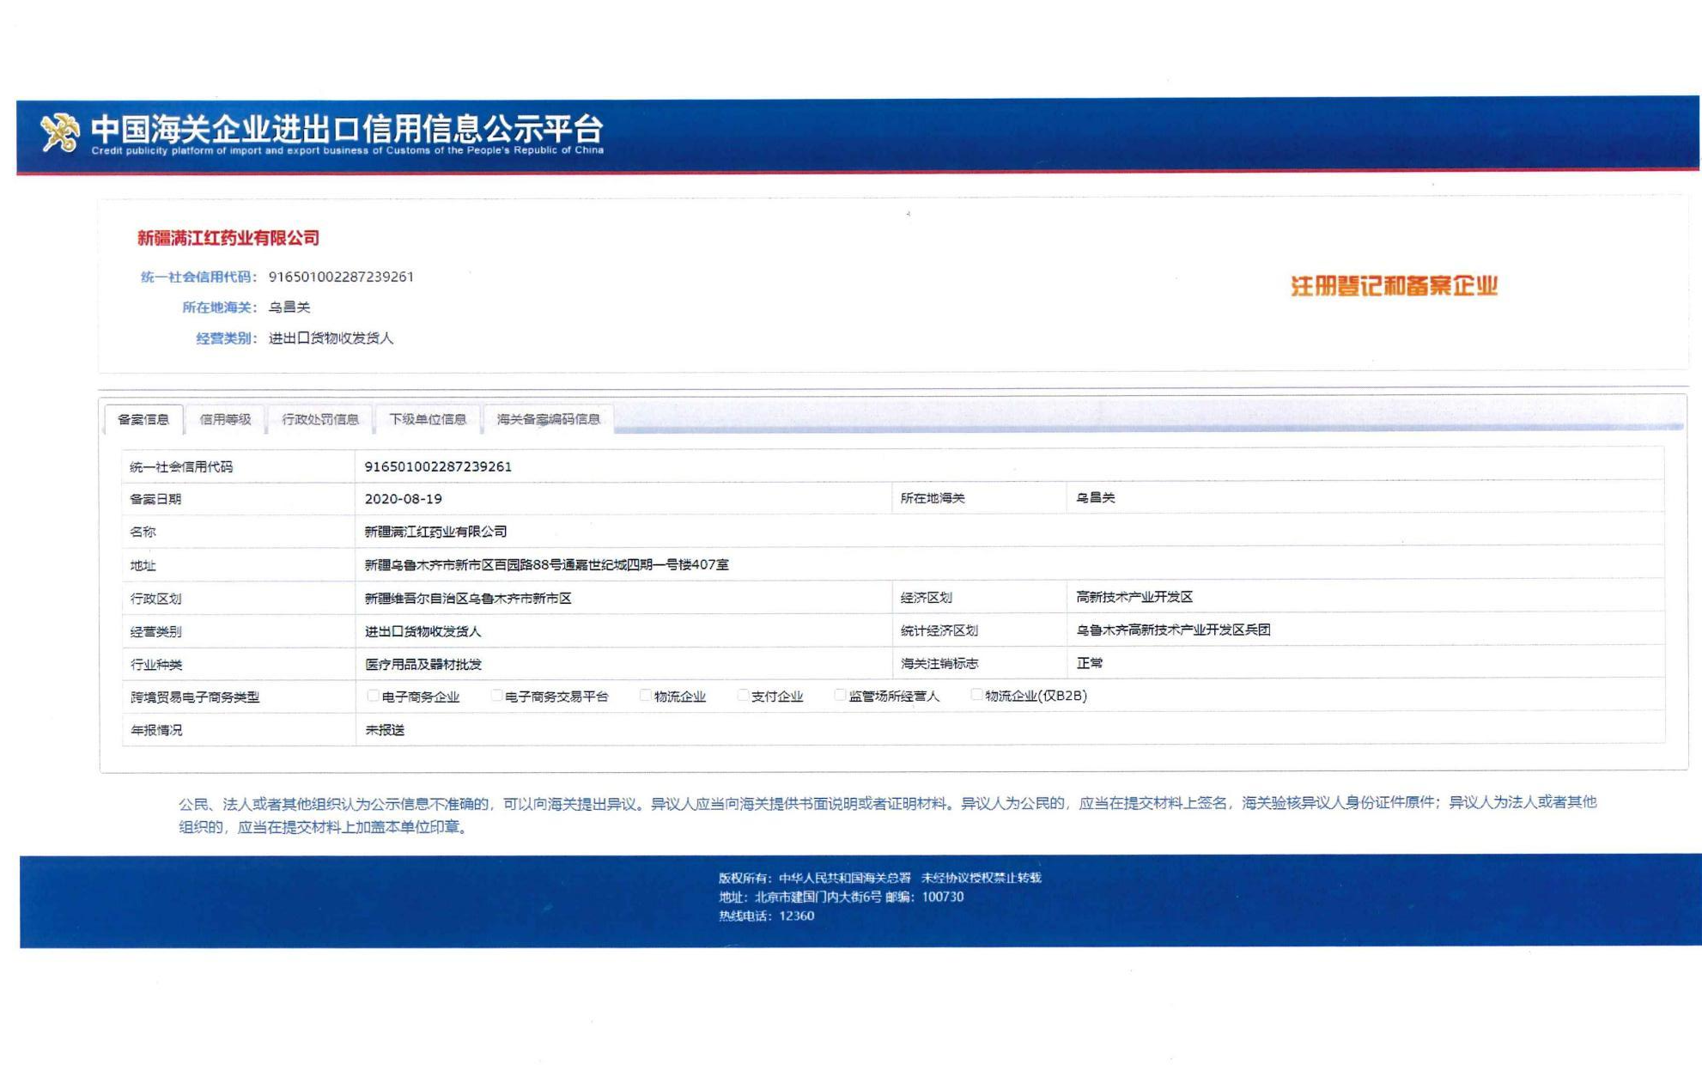This screenshot has width=1702, height=1065.
Task: Click the platform title 中国海关企业进出口信用信息公示平台
Action: coord(348,129)
